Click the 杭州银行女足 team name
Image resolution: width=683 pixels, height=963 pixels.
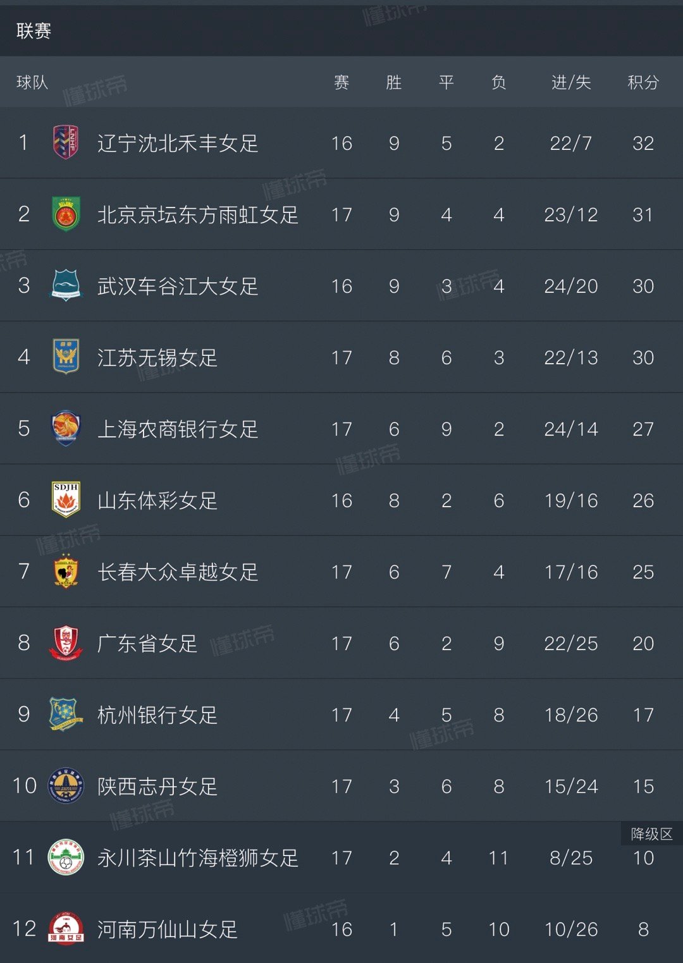tap(157, 715)
